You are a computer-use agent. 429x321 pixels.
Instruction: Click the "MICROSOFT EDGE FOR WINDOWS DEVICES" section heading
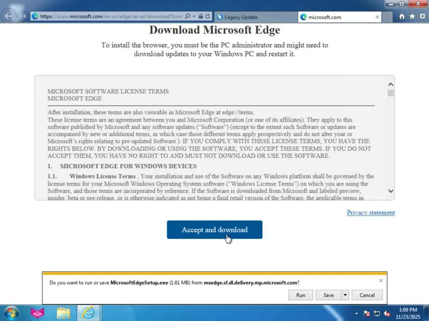click(x=128, y=166)
